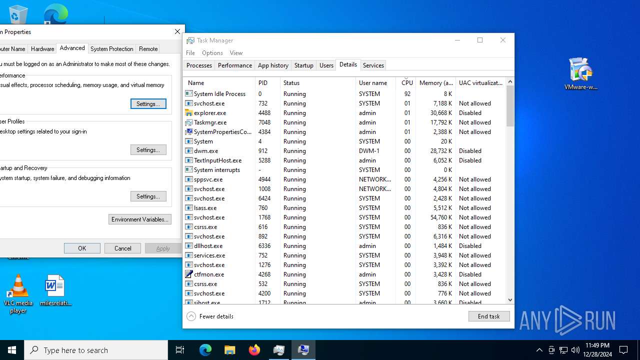
Task: Click the sppsvc.exe process icon
Action: click(x=188, y=179)
